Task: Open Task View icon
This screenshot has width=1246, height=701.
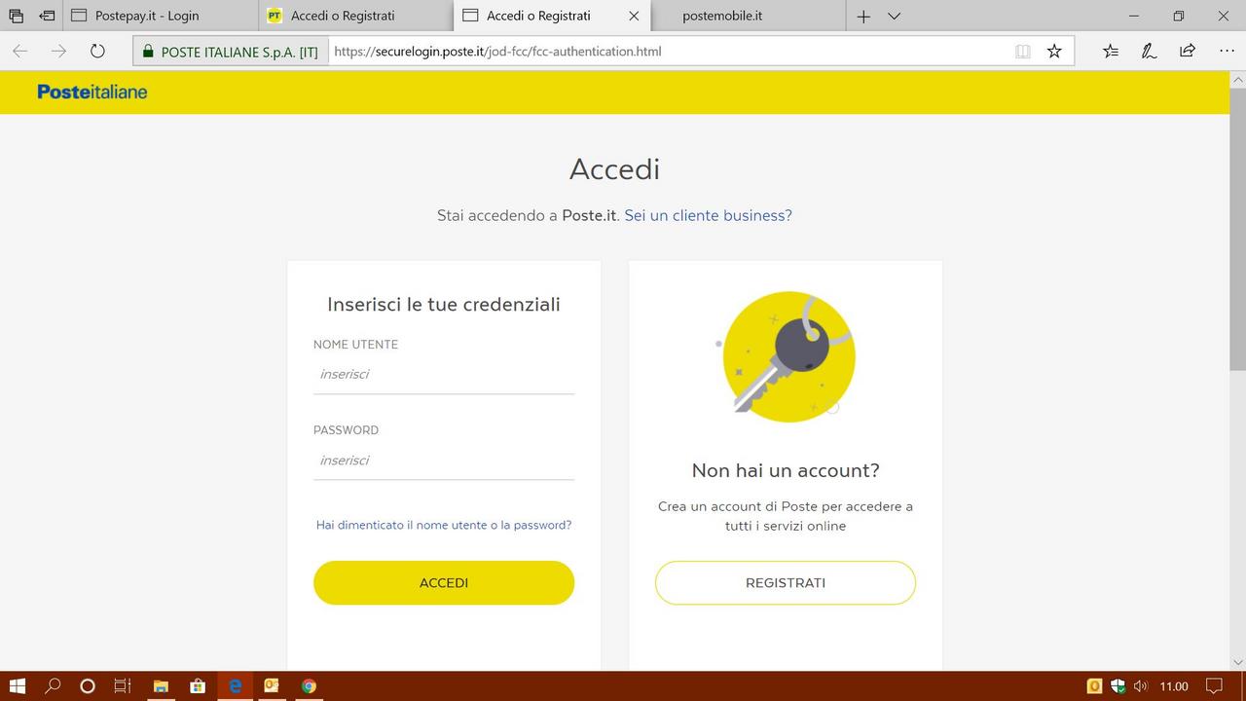Action: 123,685
